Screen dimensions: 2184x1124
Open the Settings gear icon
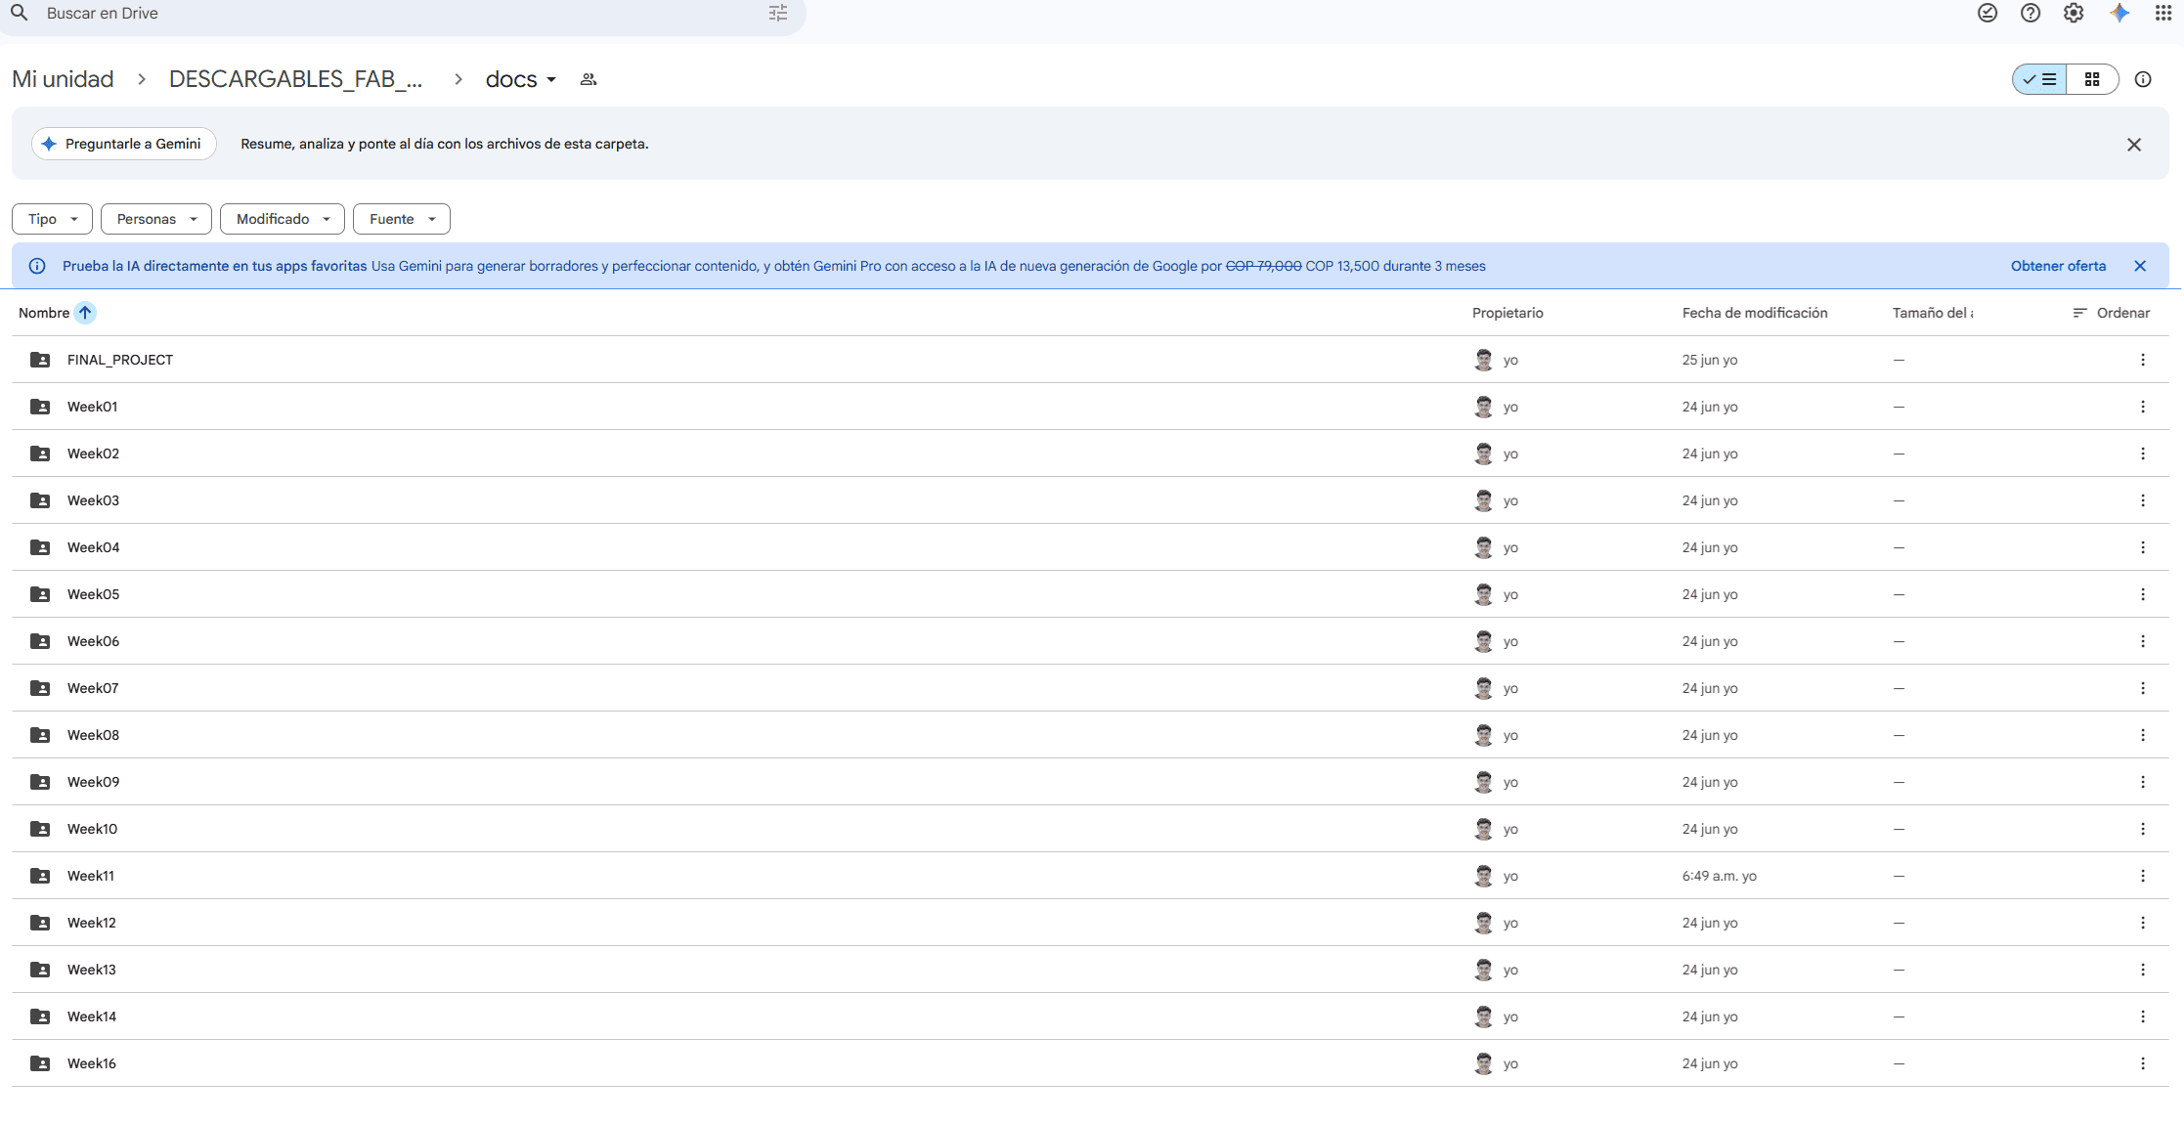[2074, 13]
